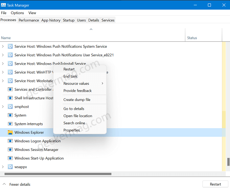Choose Go to details option

tap(80, 109)
